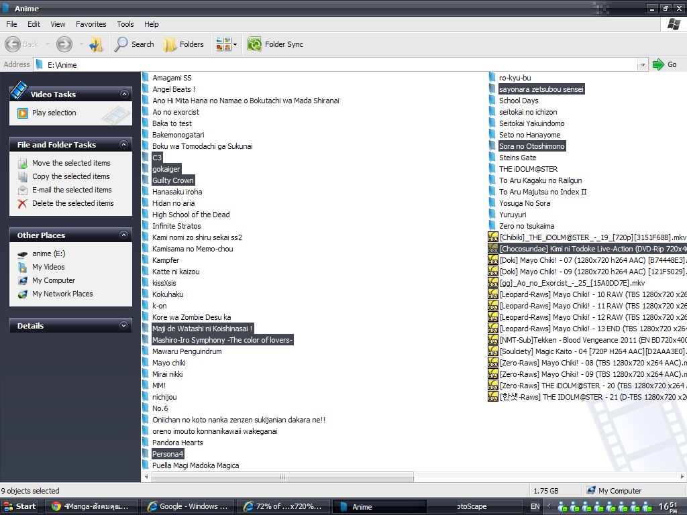Viewport: 687px width, 515px height.
Task: Go up one folder level icon
Action: (96, 44)
